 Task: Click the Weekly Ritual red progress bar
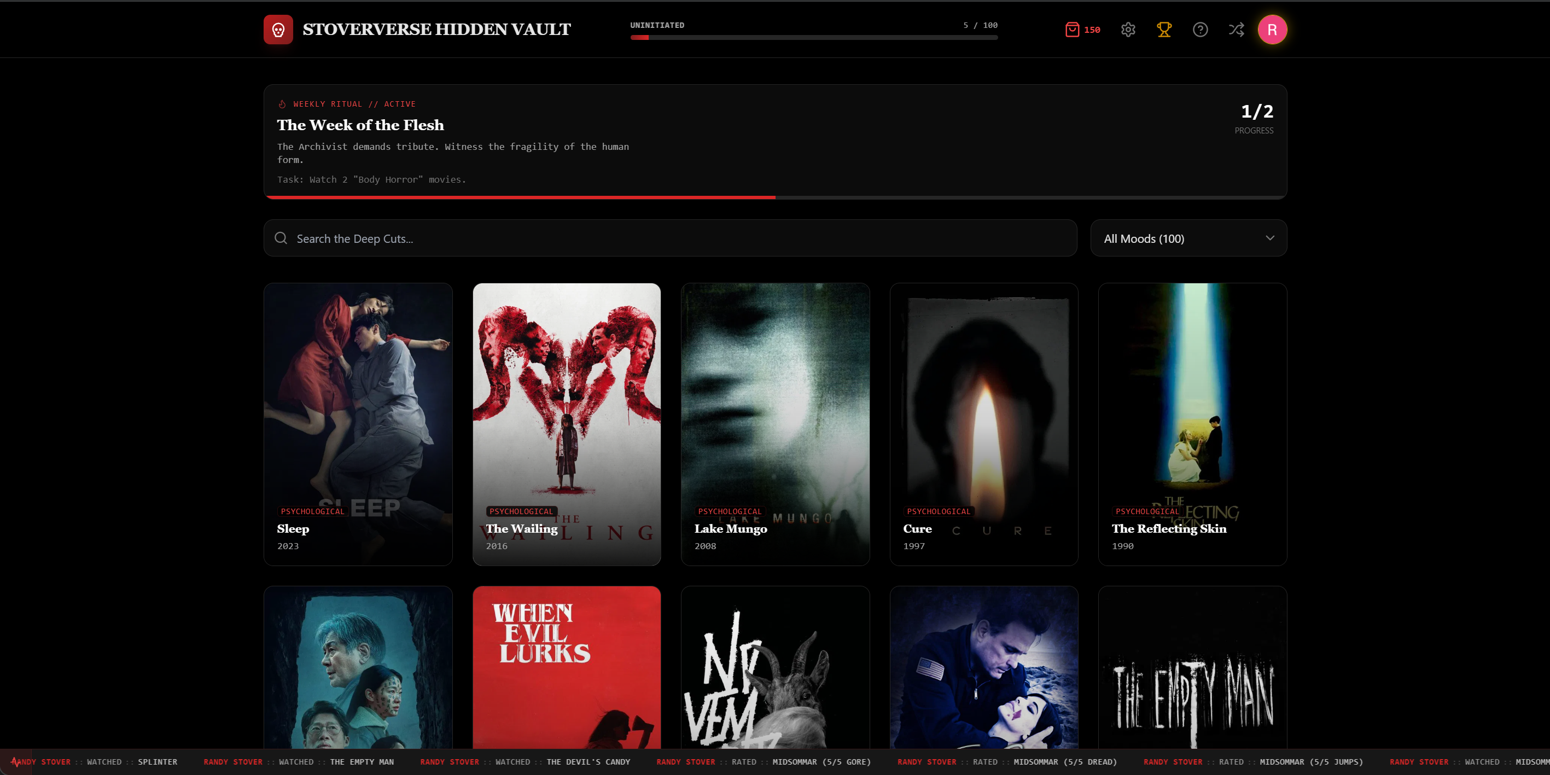[775, 197]
